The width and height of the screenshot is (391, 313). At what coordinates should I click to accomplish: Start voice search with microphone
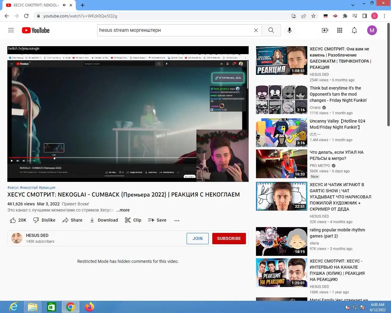[x=290, y=30]
